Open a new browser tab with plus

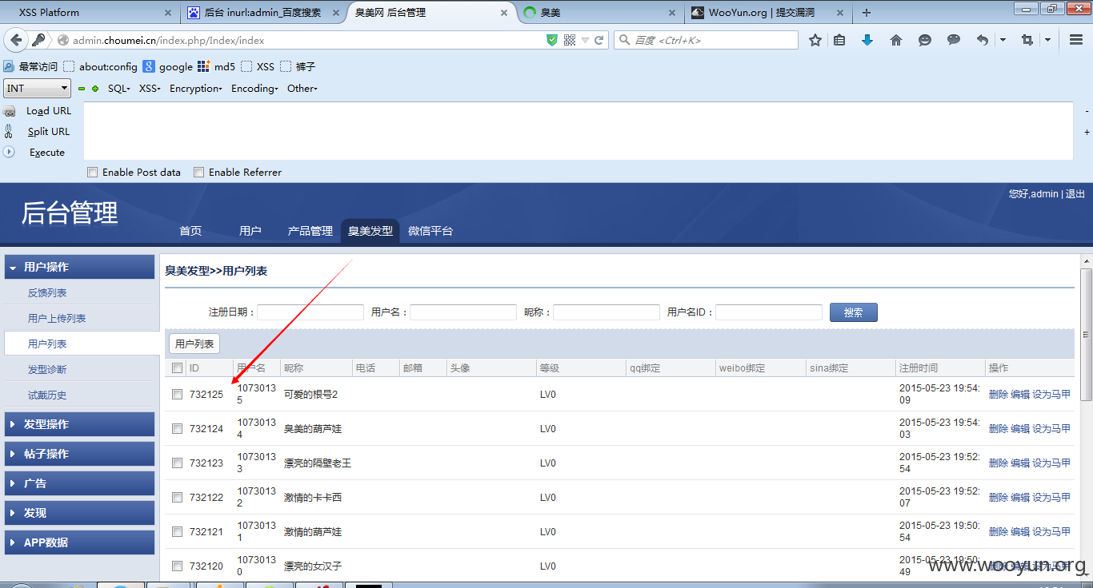point(867,13)
